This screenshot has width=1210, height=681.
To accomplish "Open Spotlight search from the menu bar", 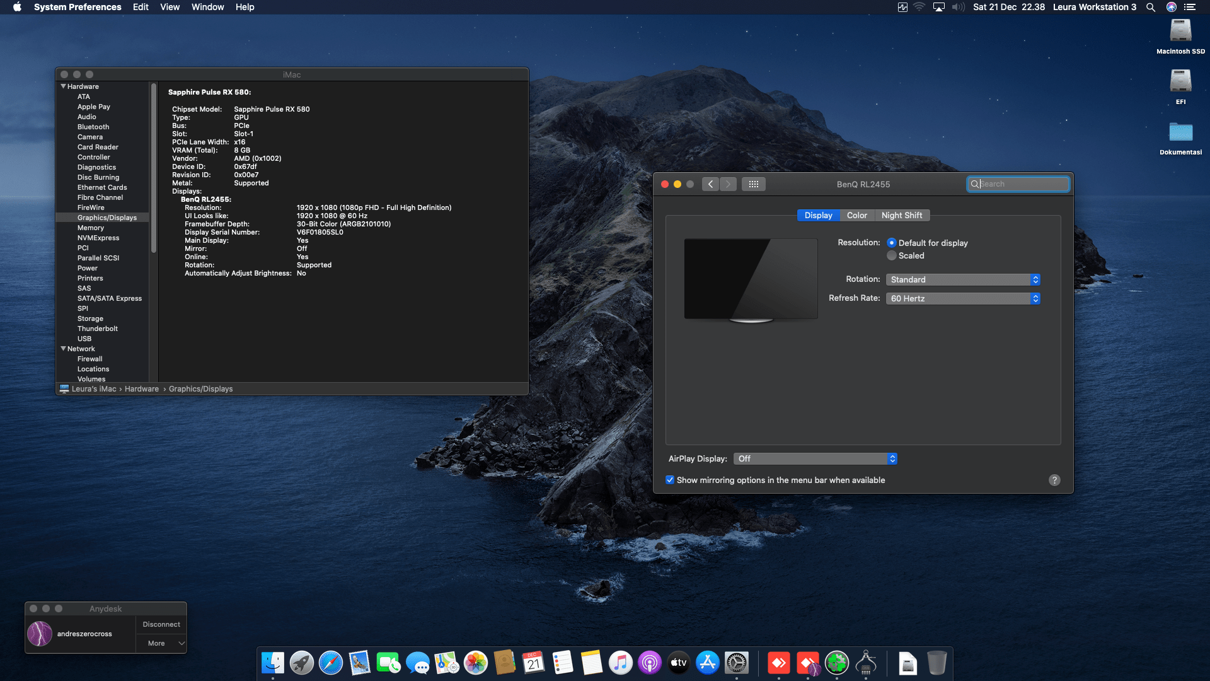I will (x=1151, y=7).
